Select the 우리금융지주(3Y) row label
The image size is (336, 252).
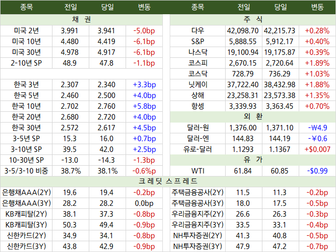tap(198, 225)
